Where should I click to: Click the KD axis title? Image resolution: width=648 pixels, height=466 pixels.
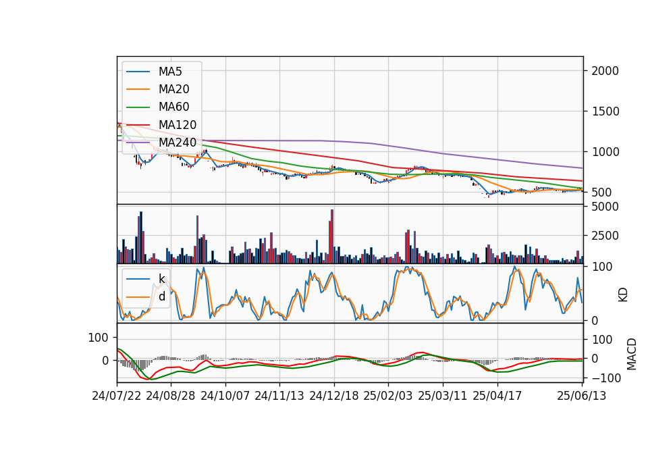coord(623,294)
